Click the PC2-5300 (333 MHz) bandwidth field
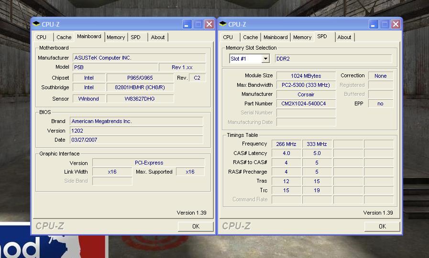The height and width of the screenshot is (258, 429). (x=306, y=85)
